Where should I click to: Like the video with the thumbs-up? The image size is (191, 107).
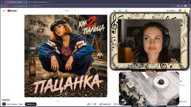89,104
